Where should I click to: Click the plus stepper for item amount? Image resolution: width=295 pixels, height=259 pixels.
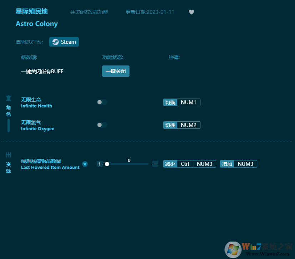pos(100,164)
